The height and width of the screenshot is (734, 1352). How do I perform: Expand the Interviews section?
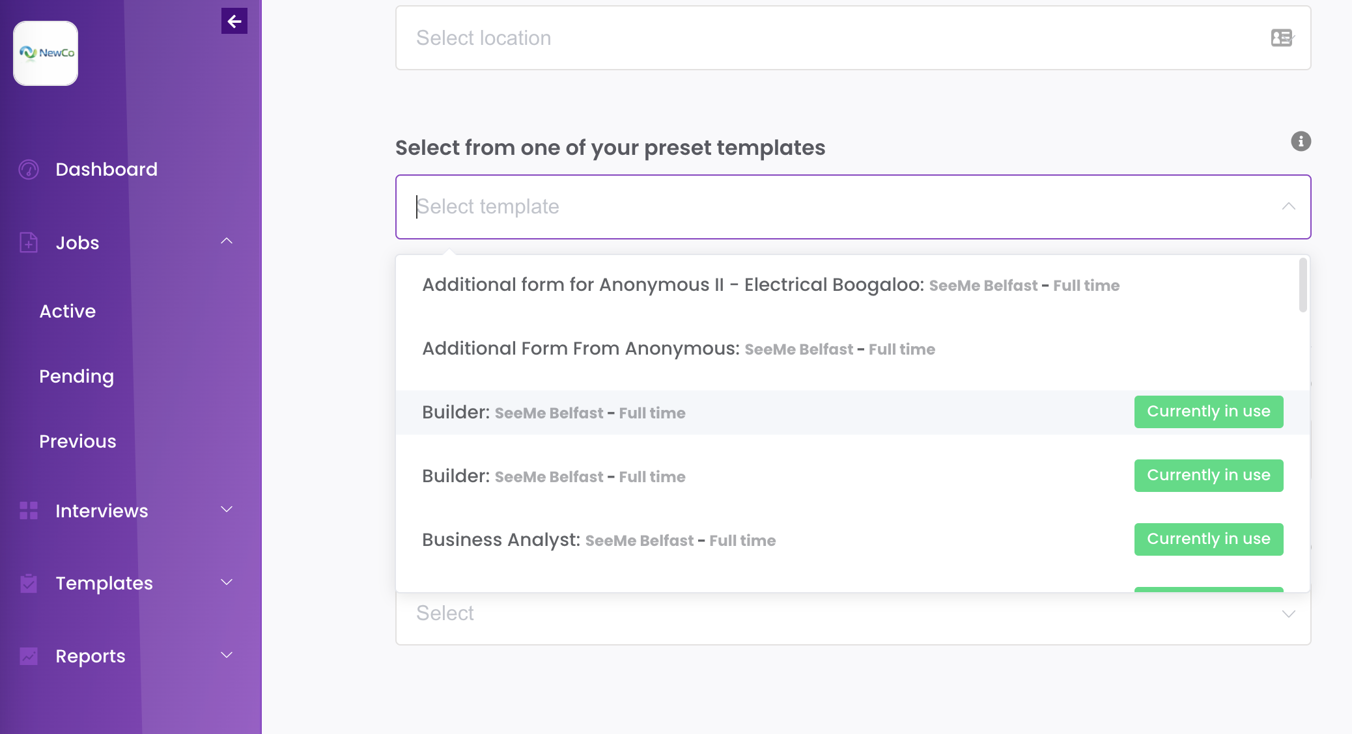[x=226, y=509]
